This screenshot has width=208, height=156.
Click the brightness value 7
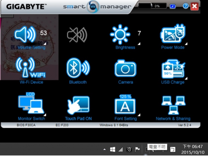pos(139,33)
